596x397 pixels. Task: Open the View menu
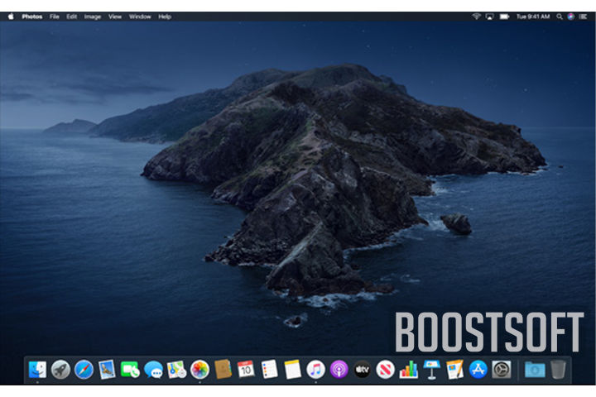[x=115, y=17]
